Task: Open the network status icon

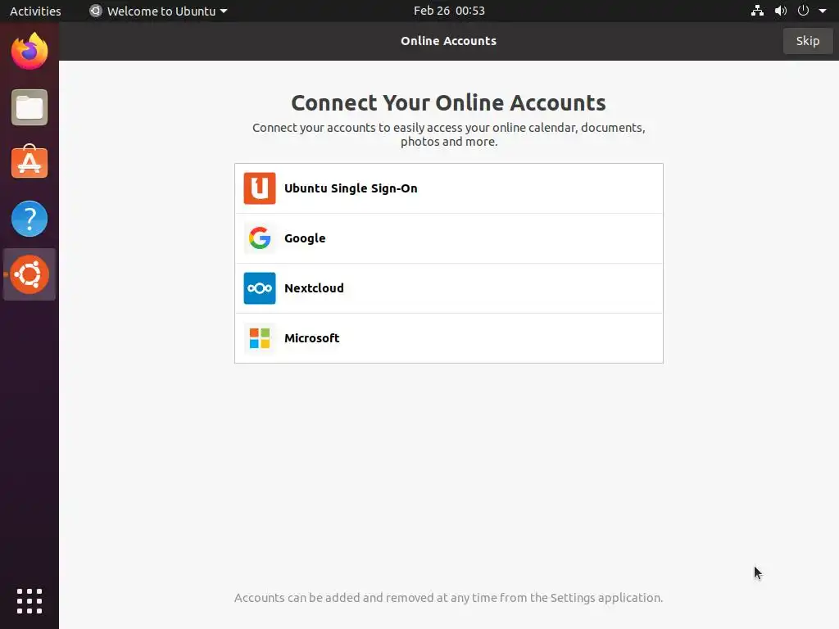Action: [757, 11]
